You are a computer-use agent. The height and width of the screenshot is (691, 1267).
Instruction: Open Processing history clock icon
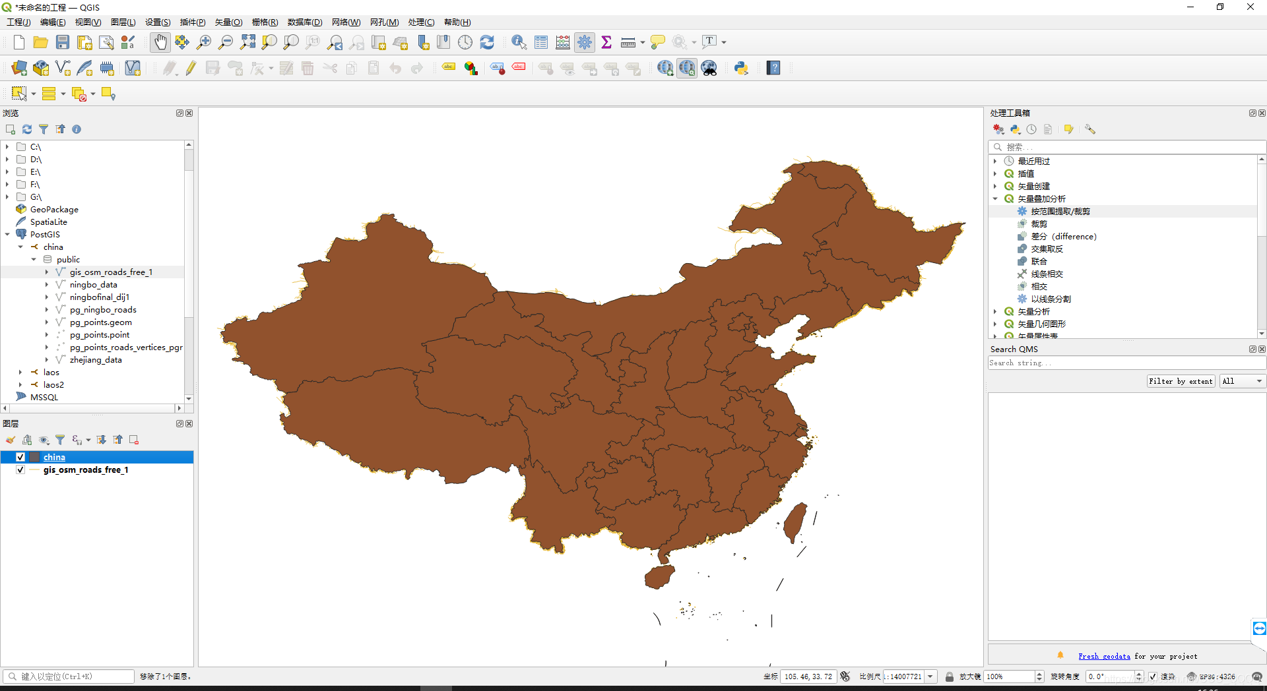point(1031,129)
